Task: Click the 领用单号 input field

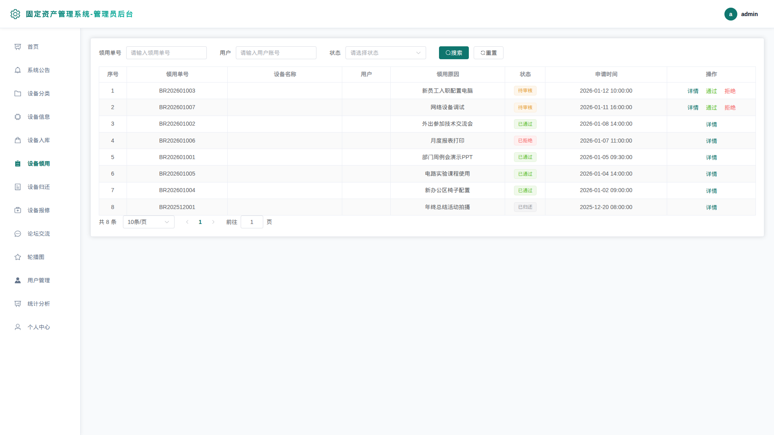Action: click(166, 53)
